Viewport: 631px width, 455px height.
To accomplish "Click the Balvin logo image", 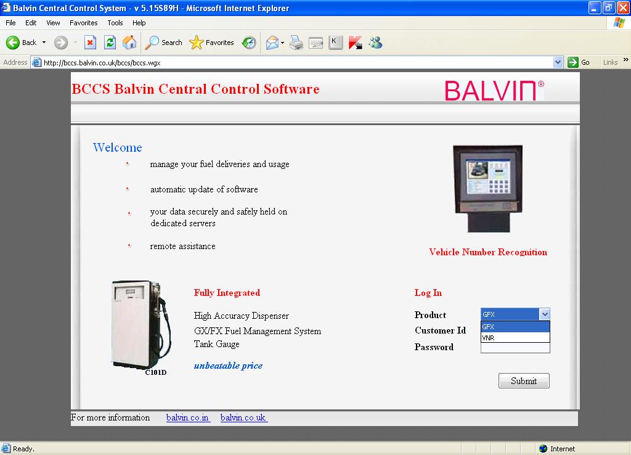I will click(x=494, y=90).
